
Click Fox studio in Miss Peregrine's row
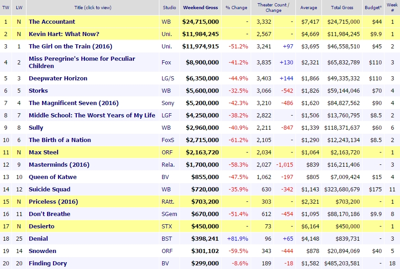coord(166,62)
